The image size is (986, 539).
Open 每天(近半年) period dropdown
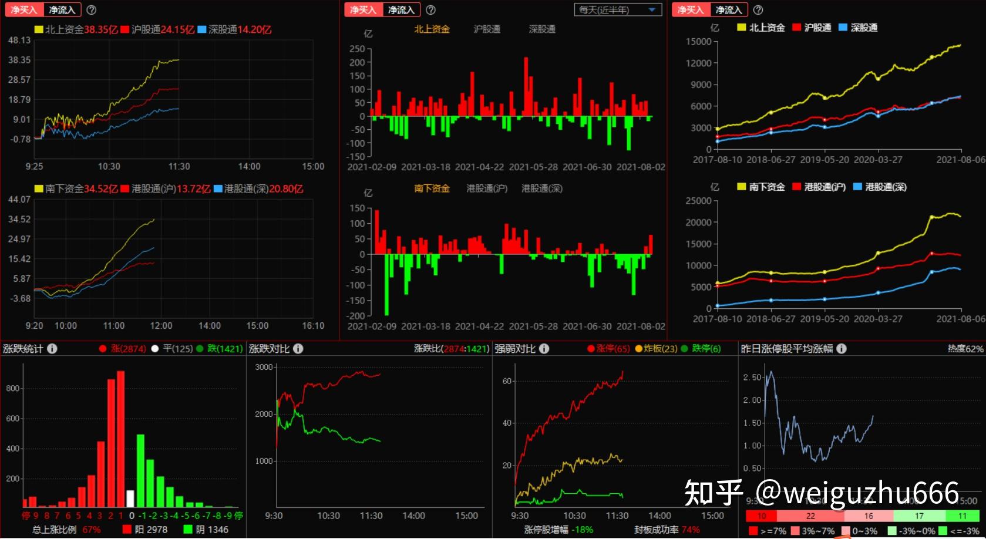pos(618,10)
